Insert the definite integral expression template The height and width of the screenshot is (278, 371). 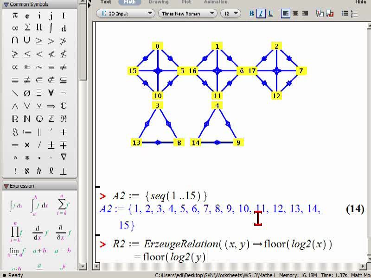(x=40, y=205)
